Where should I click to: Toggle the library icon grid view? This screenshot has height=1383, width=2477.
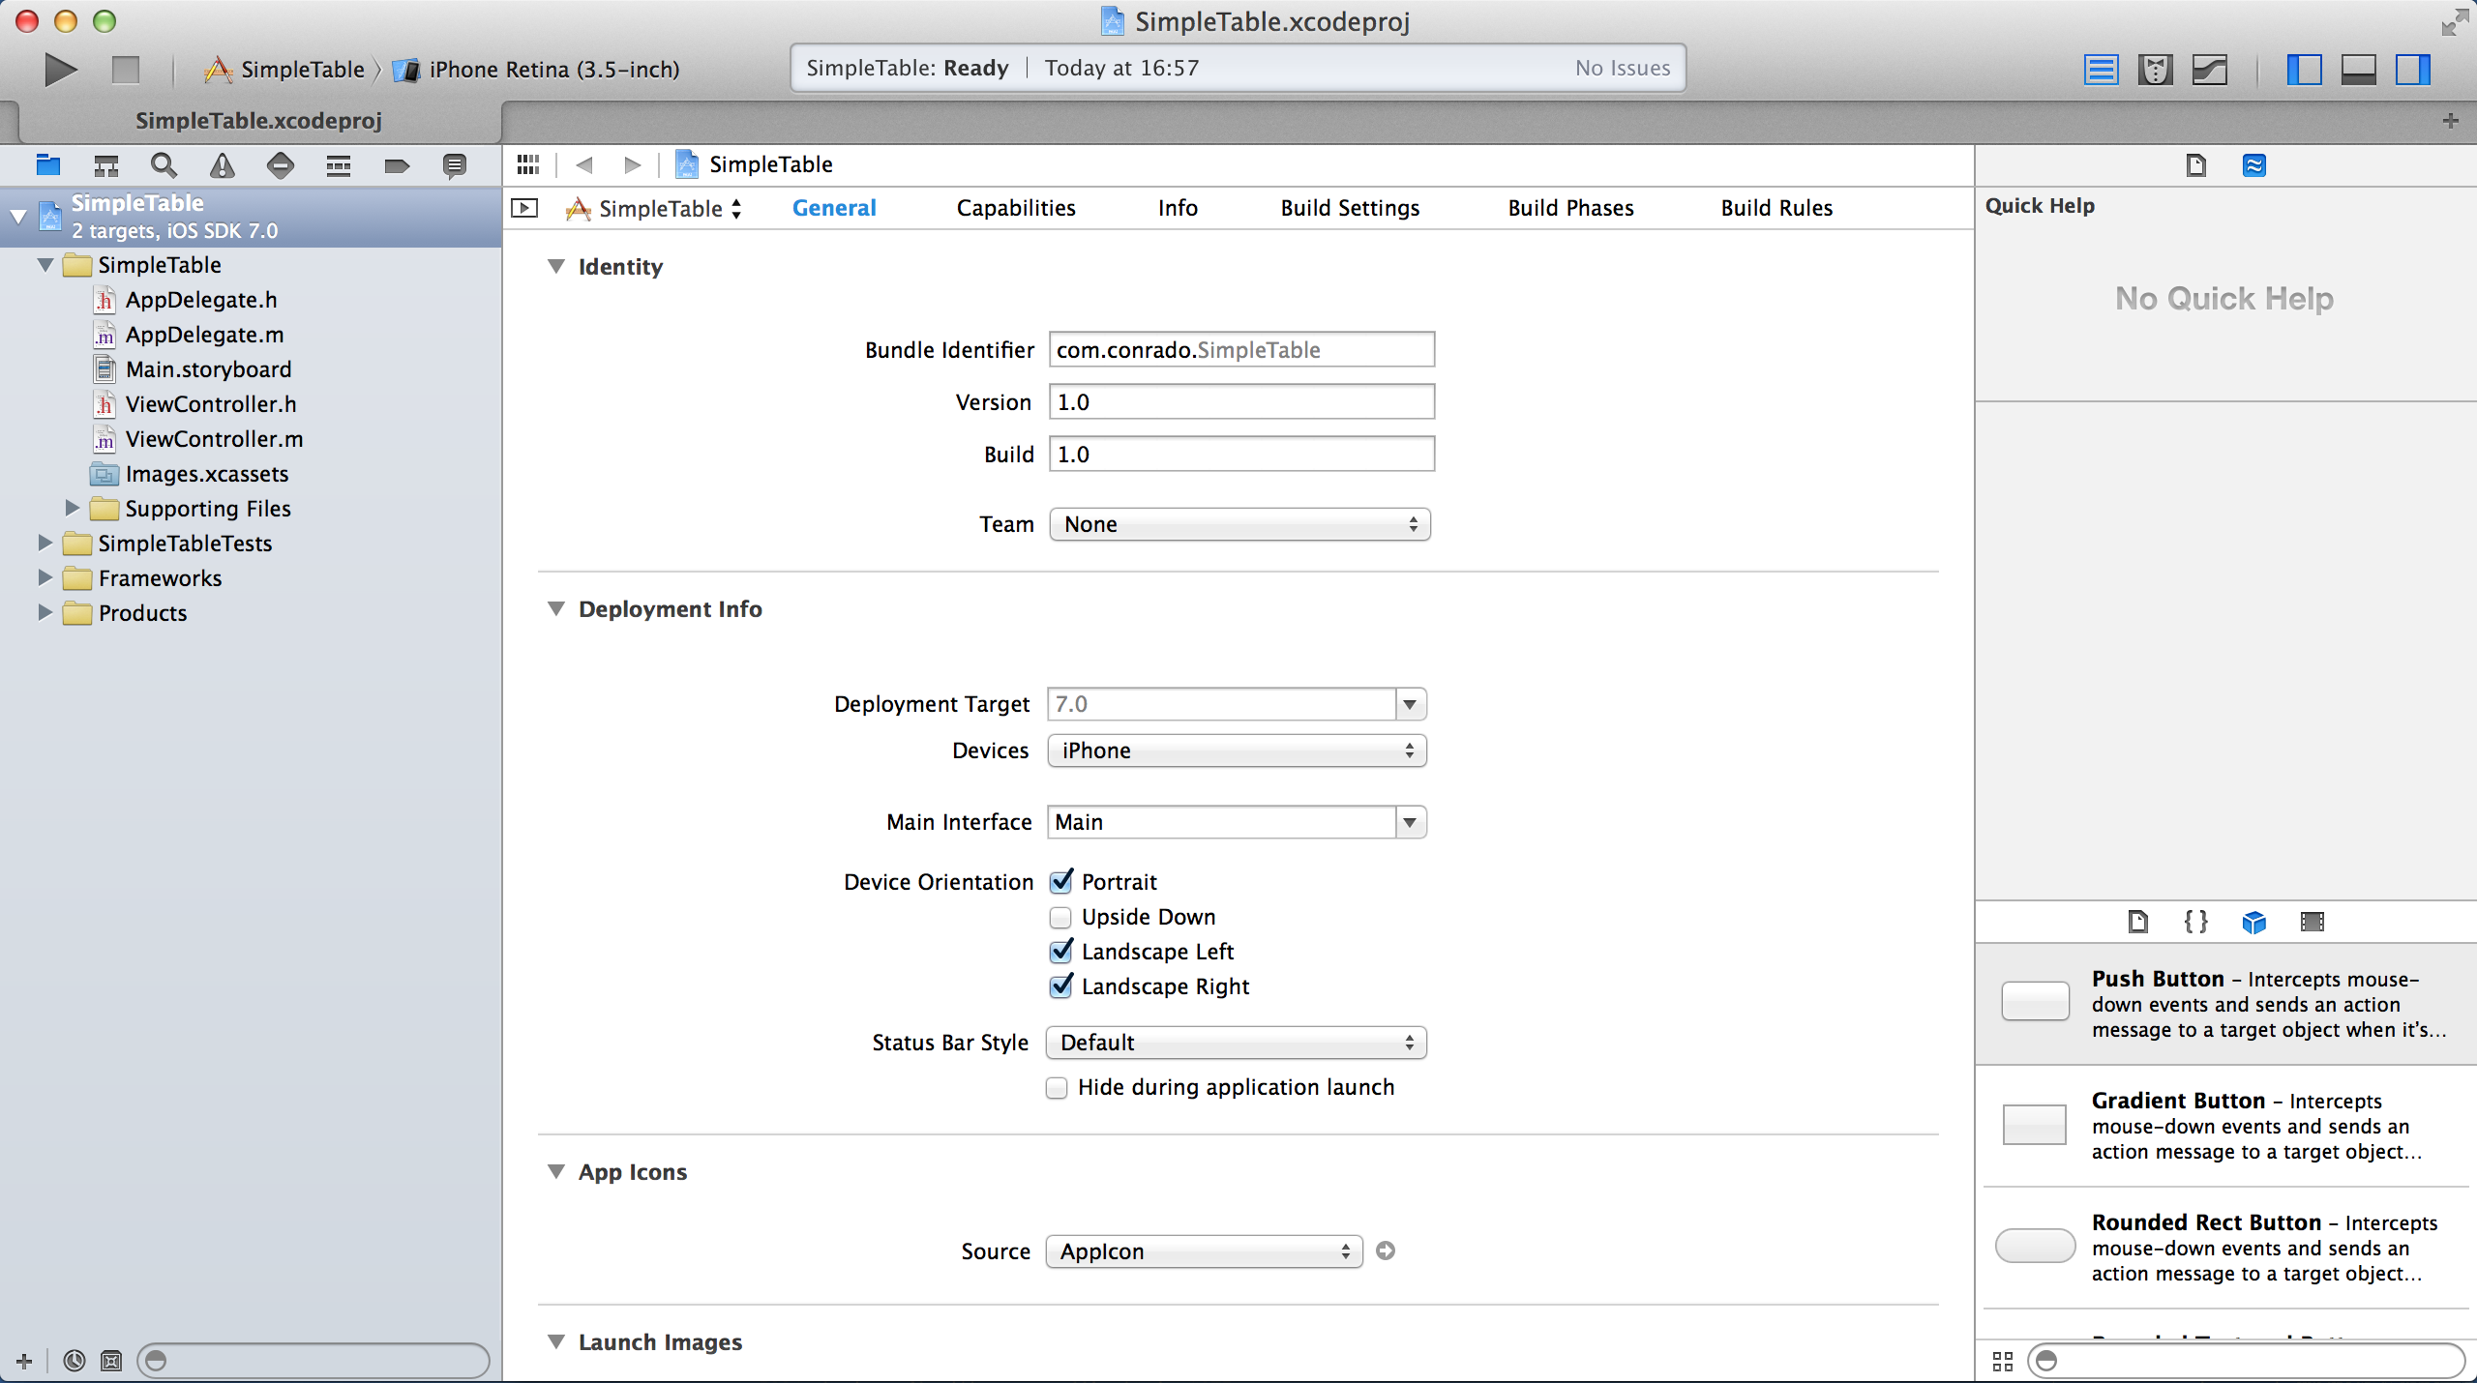point(2003,1361)
